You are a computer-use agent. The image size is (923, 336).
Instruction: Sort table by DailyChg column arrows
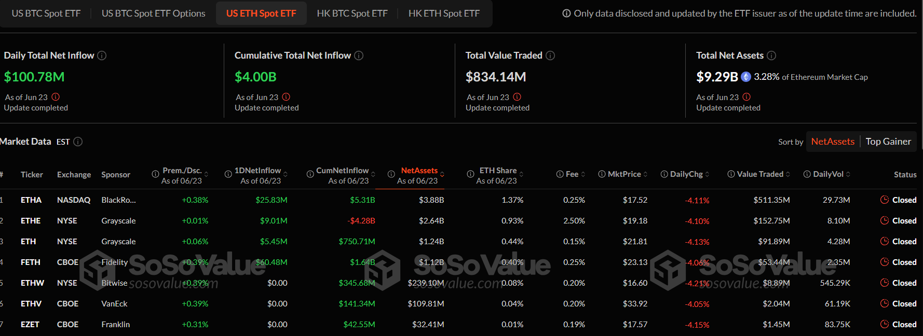point(707,174)
